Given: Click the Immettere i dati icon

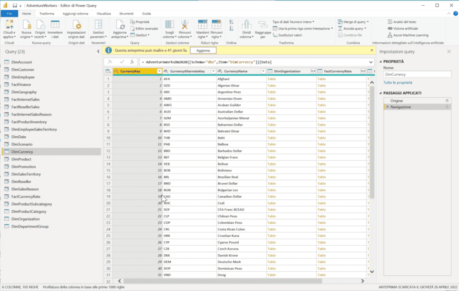Looking at the screenshot, I should pyautogui.click(x=55, y=24).
